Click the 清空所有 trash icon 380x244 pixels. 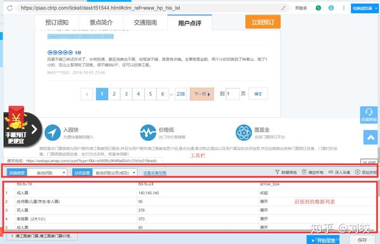pyautogui.click(x=304, y=172)
